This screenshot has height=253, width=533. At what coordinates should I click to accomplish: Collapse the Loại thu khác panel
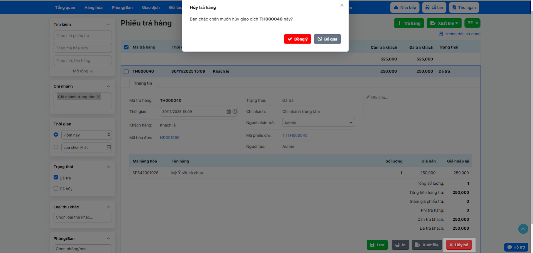click(108, 207)
